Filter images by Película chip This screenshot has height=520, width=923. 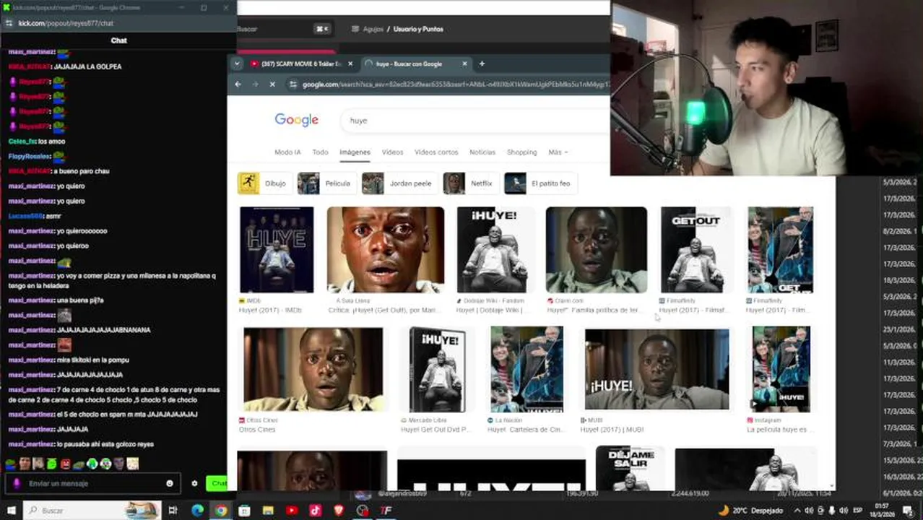[326, 183]
